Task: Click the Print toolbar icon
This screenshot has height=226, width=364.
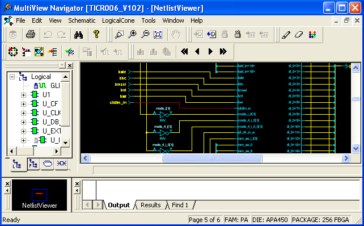Action: pos(31,35)
